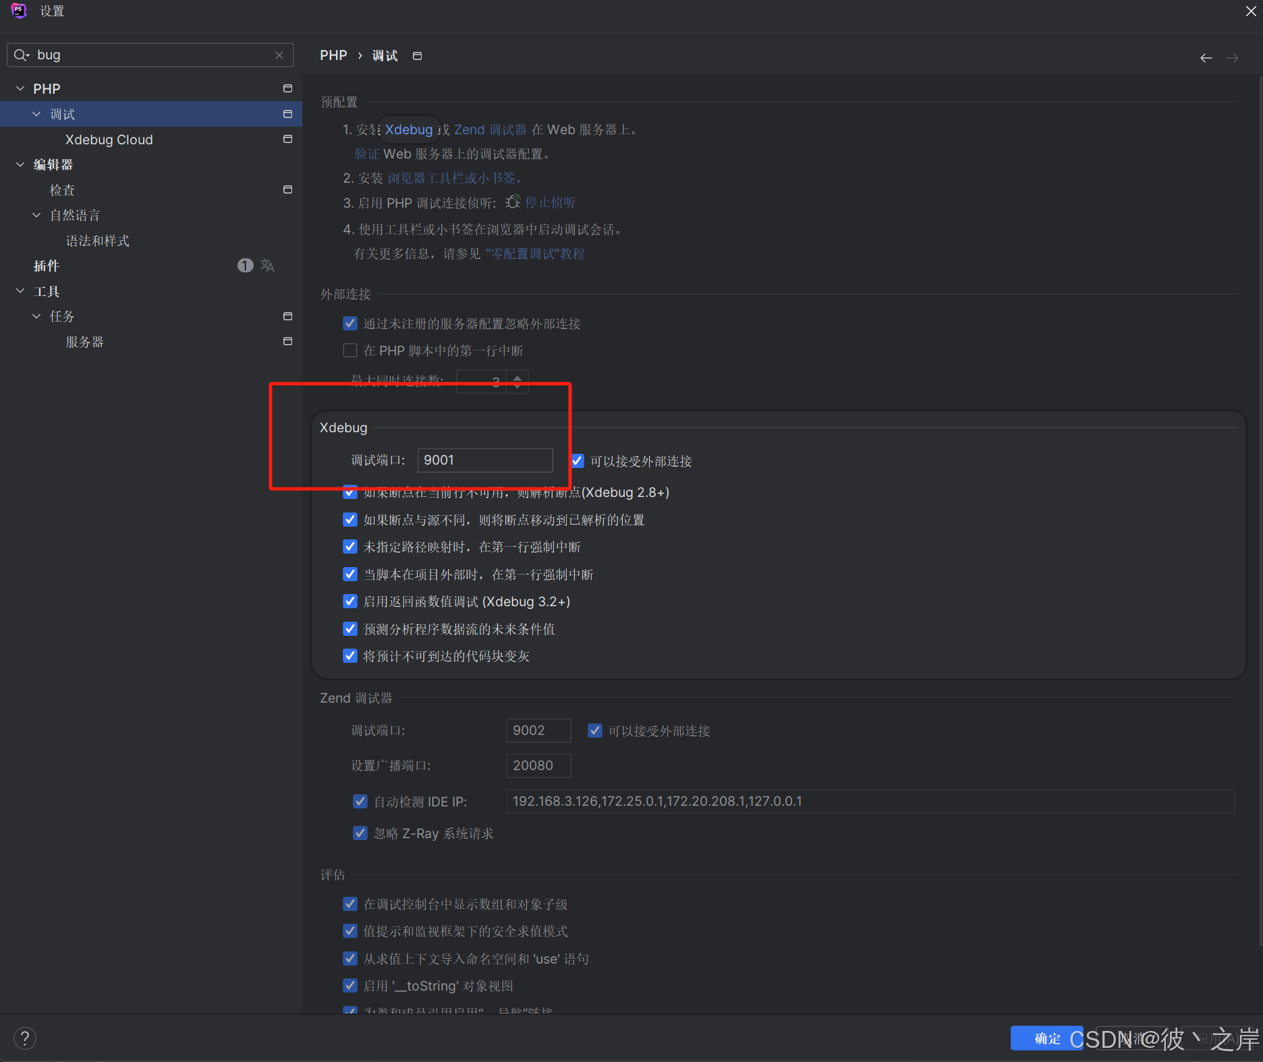Increase 最大同时连接数 with the stepper arrow
Viewport: 1263px width, 1062px height.
[x=516, y=377]
